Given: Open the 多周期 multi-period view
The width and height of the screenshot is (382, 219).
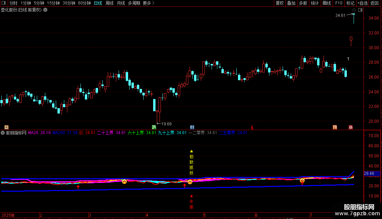Looking at the screenshot, I should 134,3.
